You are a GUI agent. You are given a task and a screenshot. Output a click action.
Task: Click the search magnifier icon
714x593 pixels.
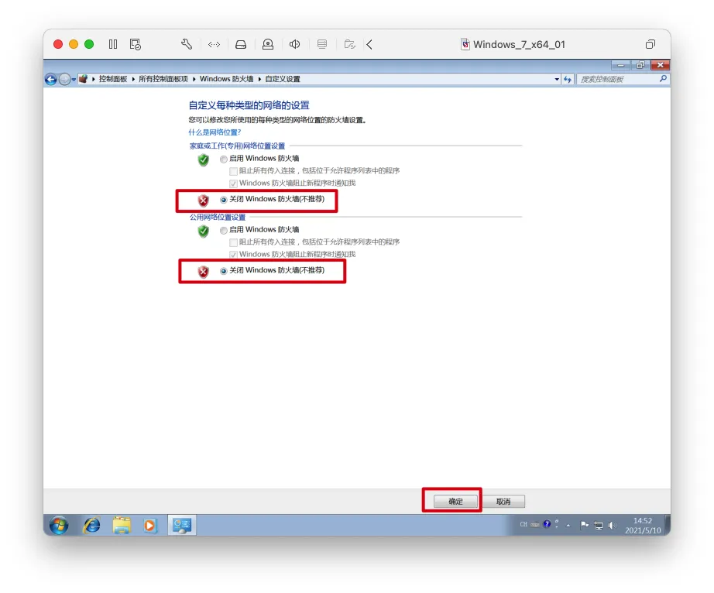point(663,79)
